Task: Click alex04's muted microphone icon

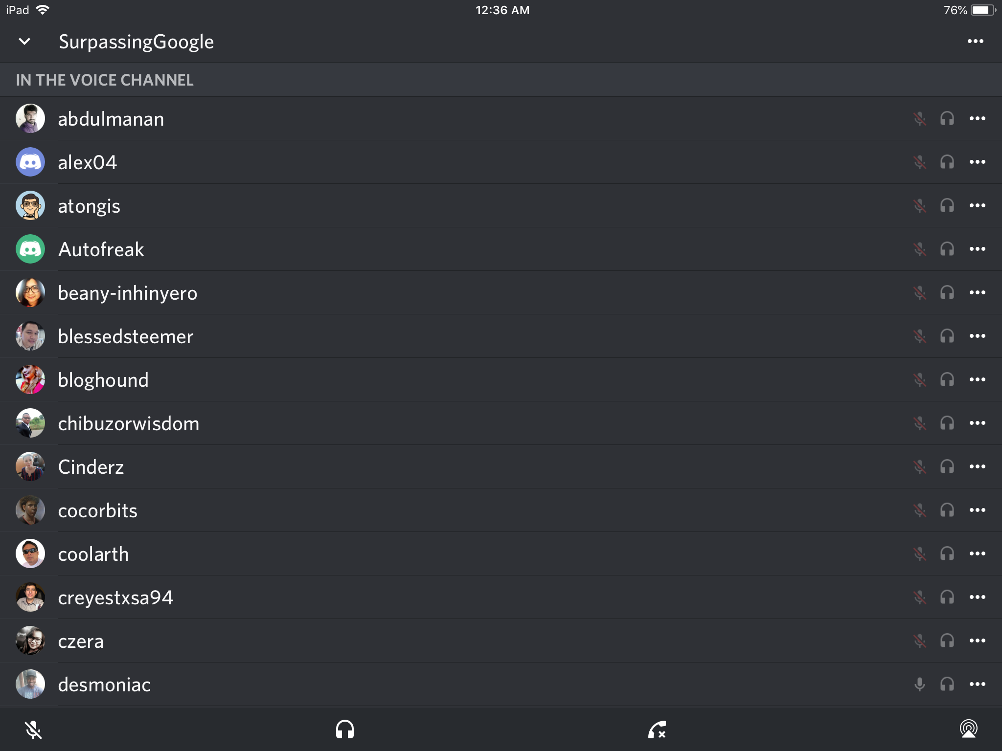Action: (920, 162)
